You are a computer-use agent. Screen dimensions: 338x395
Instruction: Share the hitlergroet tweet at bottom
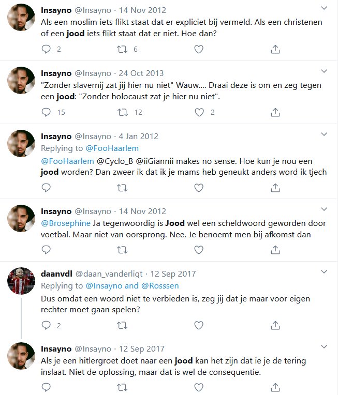click(x=275, y=386)
